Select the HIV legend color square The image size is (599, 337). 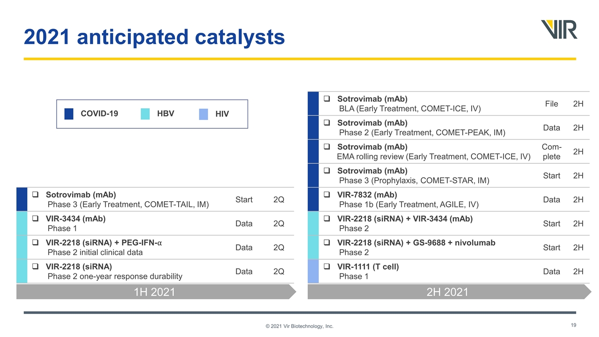point(204,114)
